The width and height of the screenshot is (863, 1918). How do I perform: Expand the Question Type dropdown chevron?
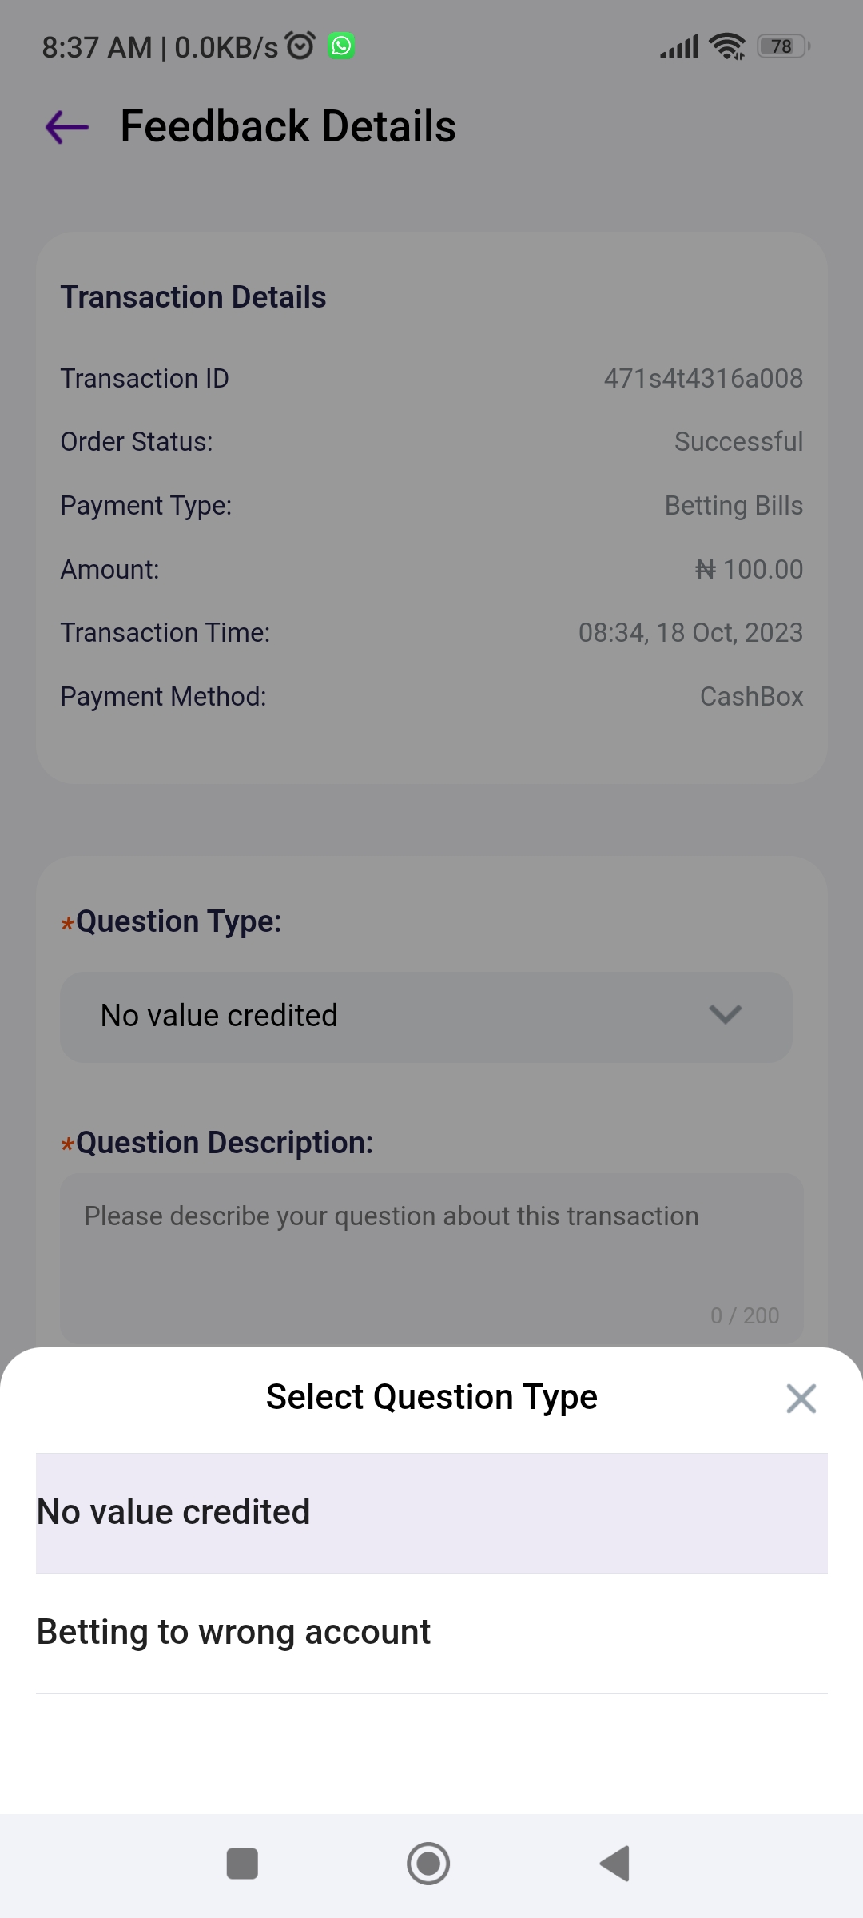[x=725, y=1016]
